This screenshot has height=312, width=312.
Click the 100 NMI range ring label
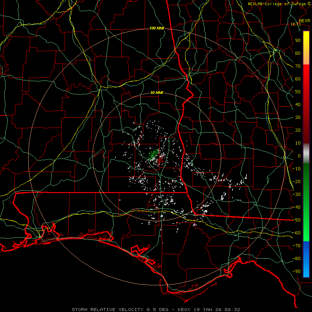click(x=157, y=28)
